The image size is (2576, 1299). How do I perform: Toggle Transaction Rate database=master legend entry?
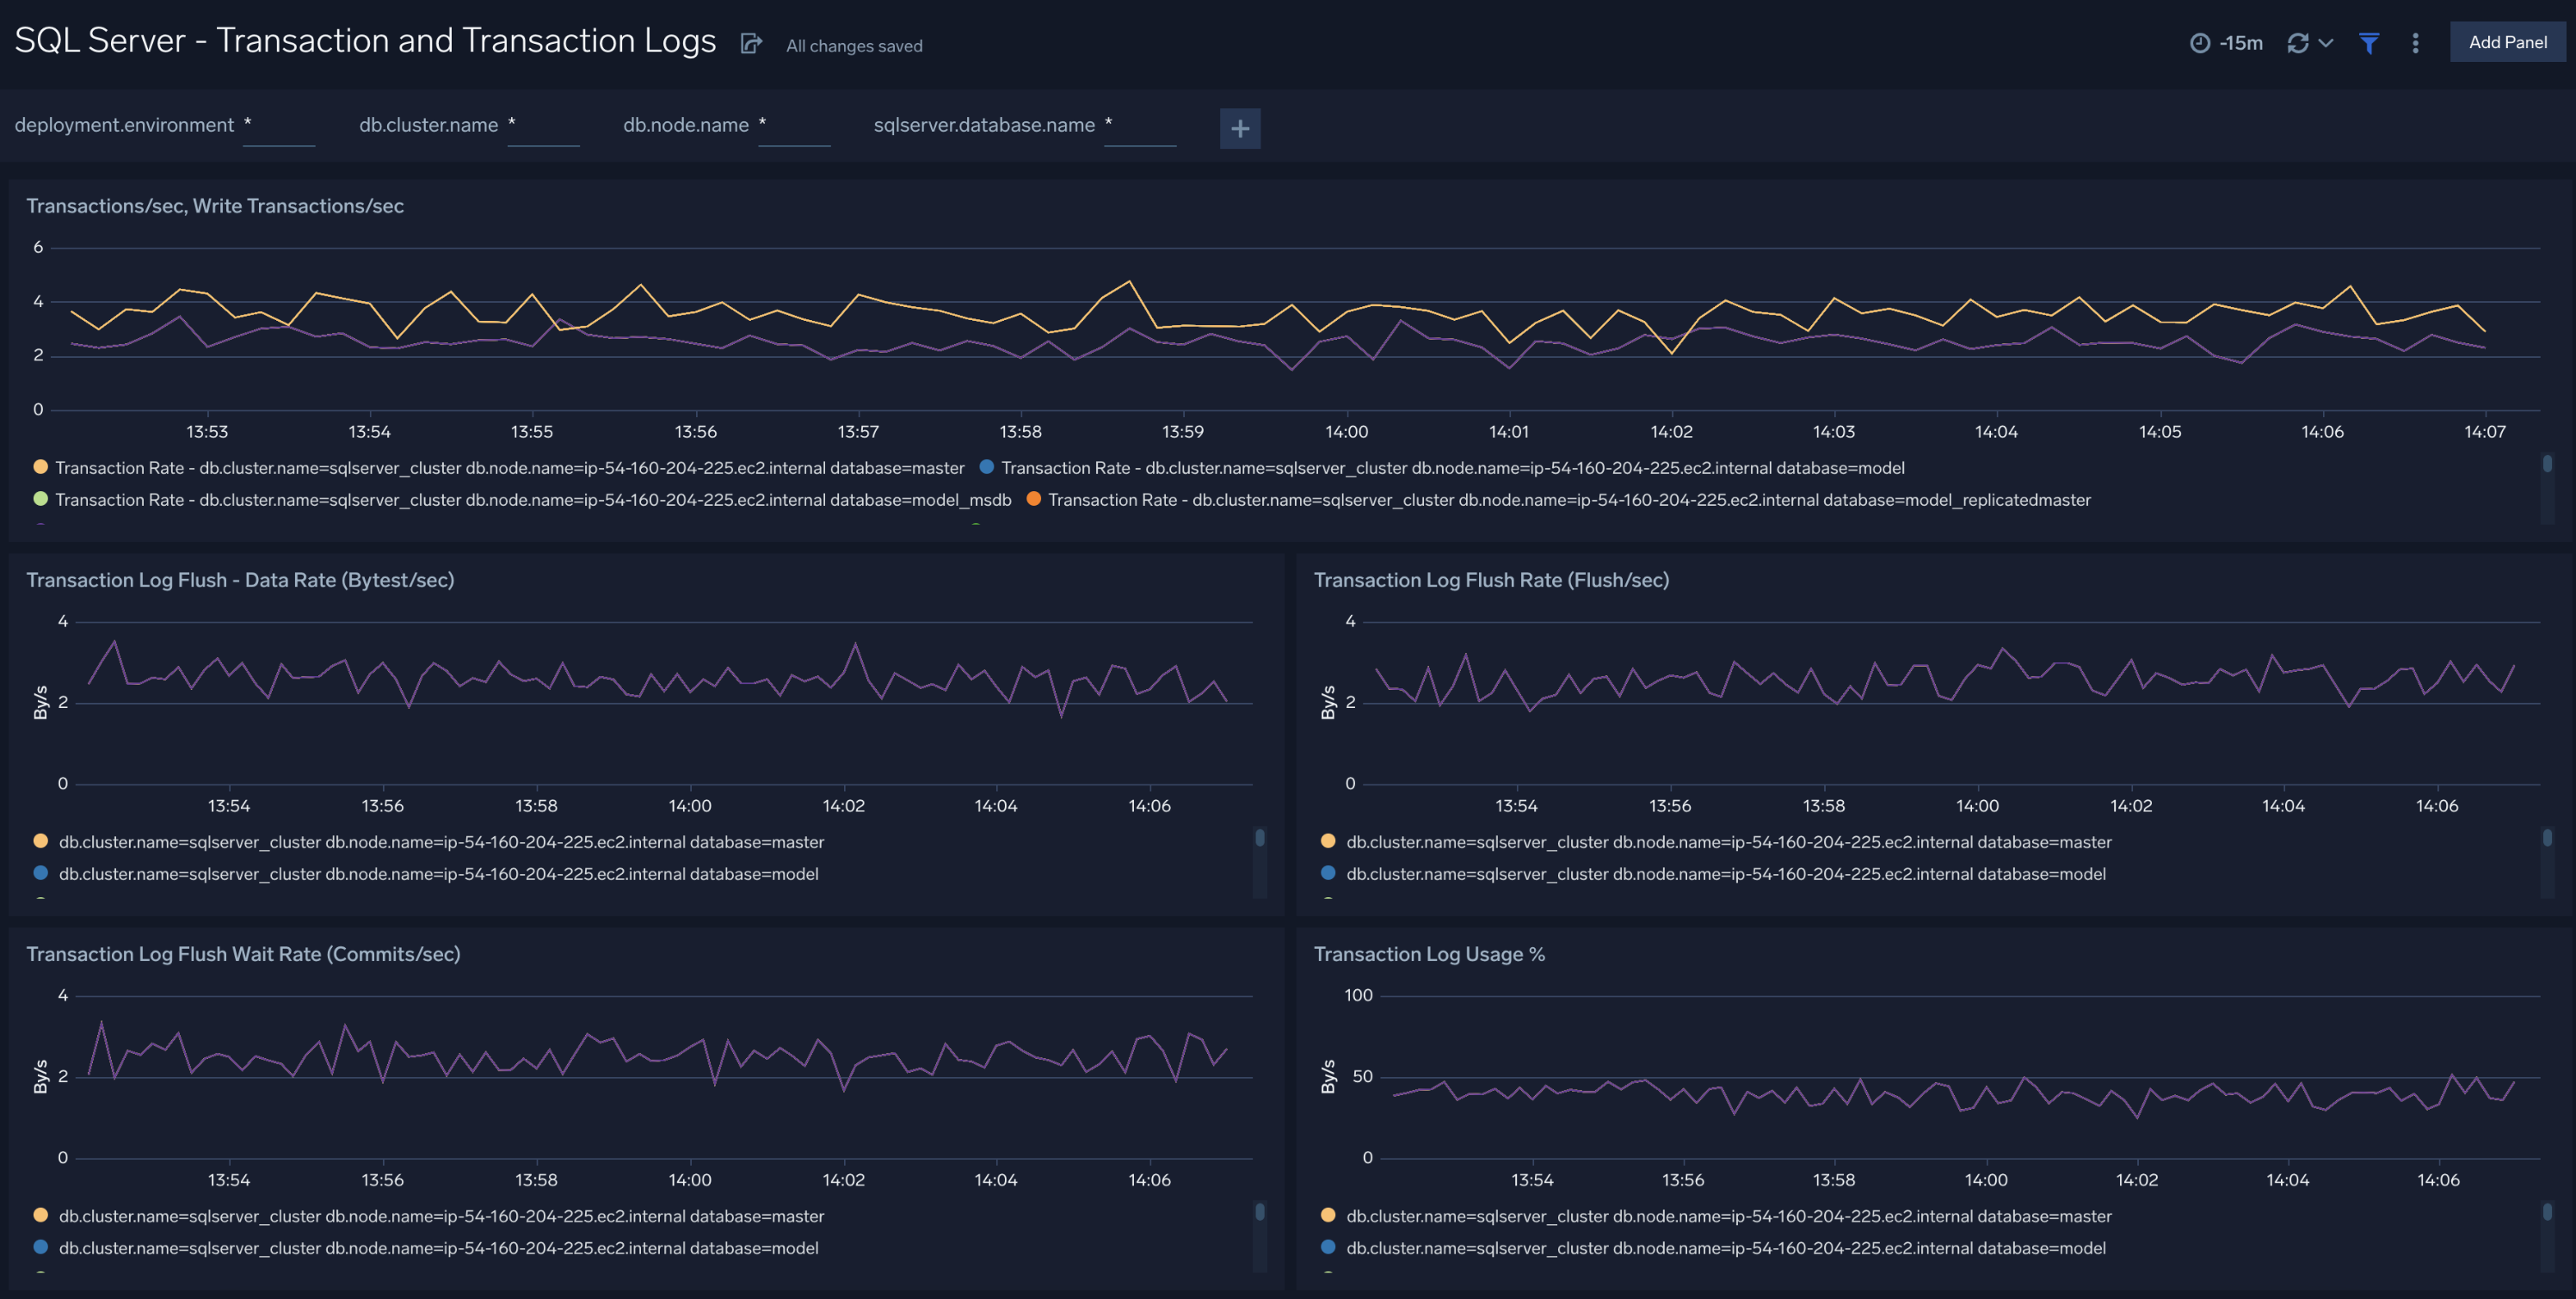click(499, 467)
